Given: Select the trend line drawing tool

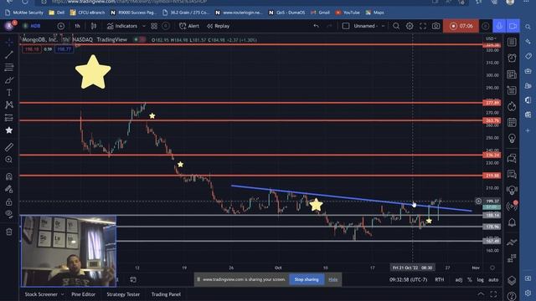Looking at the screenshot, I should (9, 54).
